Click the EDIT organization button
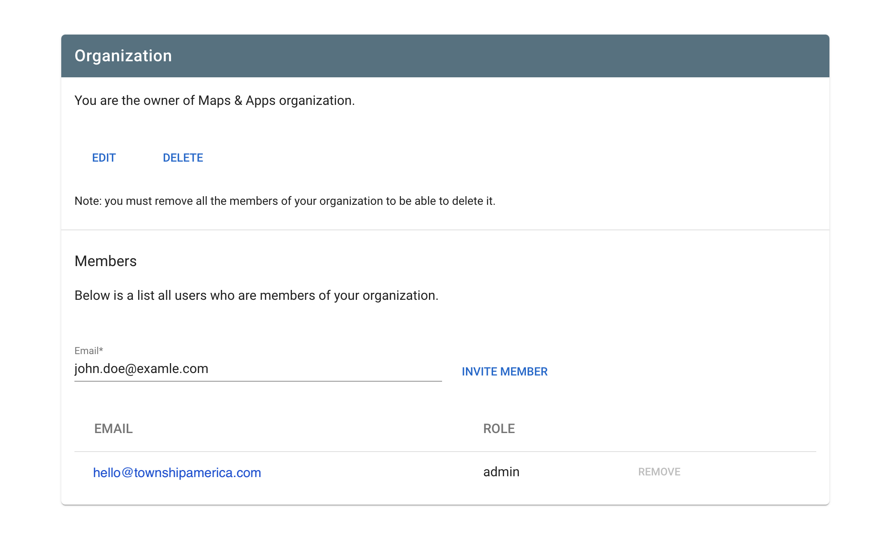The height and width of the screenshot is (533, 880). point(104,158)
